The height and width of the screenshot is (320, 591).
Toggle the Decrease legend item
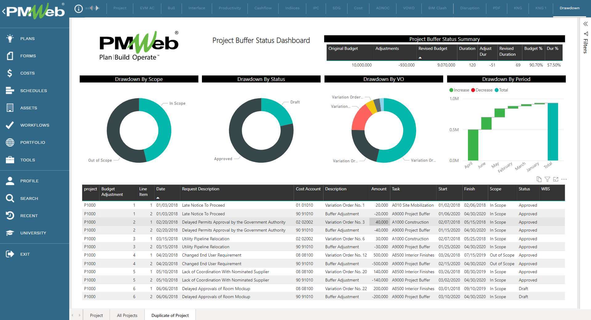482,90
